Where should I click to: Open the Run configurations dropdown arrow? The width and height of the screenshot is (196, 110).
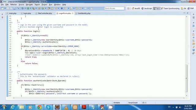pyautogui.click(x=31, y=8)
